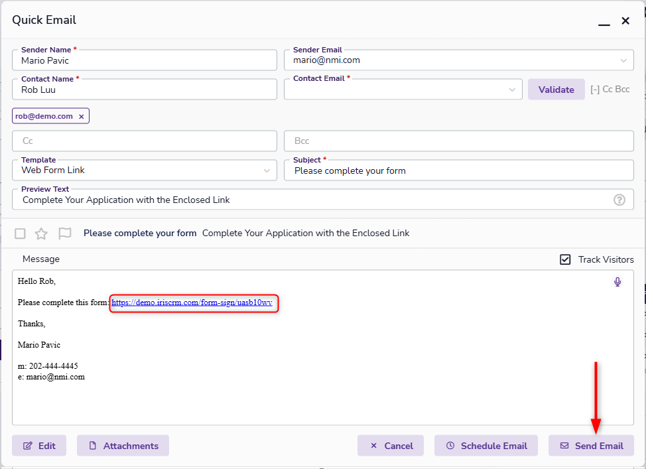Open the Sender Email dropdown

[x=623, y=60]
